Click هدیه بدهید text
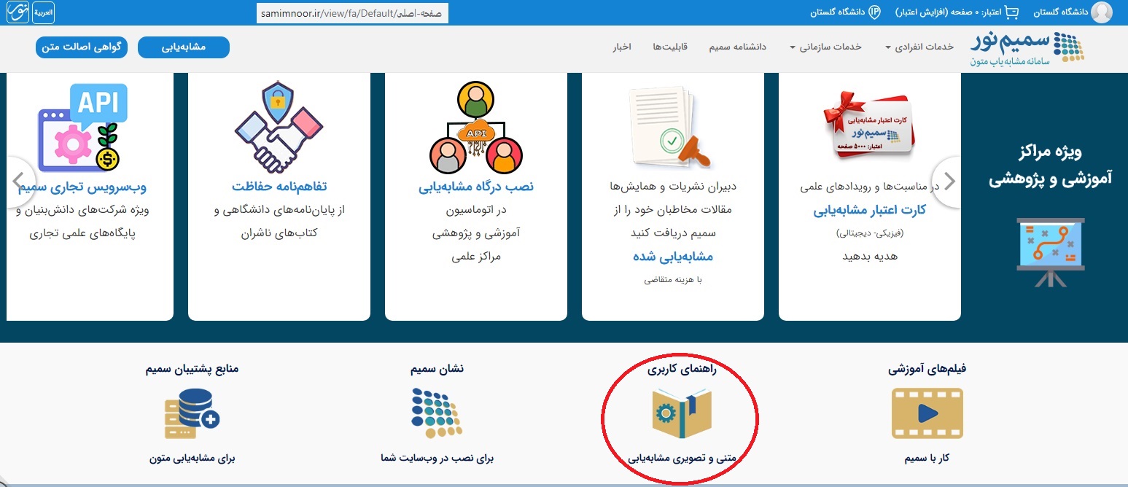The image size is (1128, 487). (870, 257)
